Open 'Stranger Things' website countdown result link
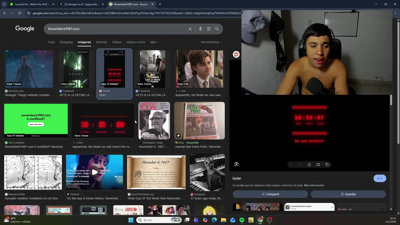400x225 pixels. [x=28, y=95]
